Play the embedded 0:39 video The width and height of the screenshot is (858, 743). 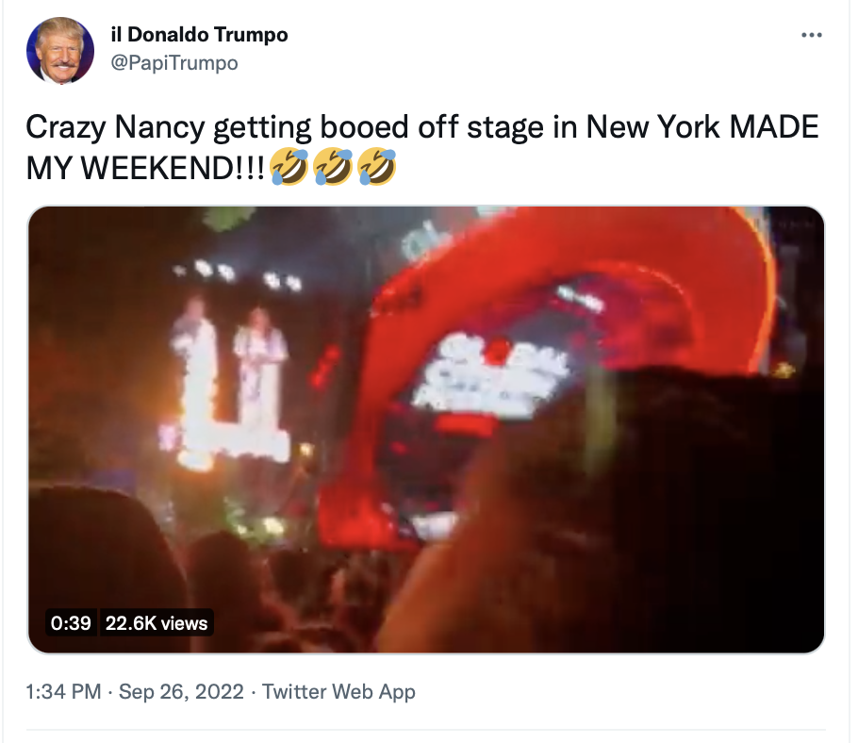[426, 430]
